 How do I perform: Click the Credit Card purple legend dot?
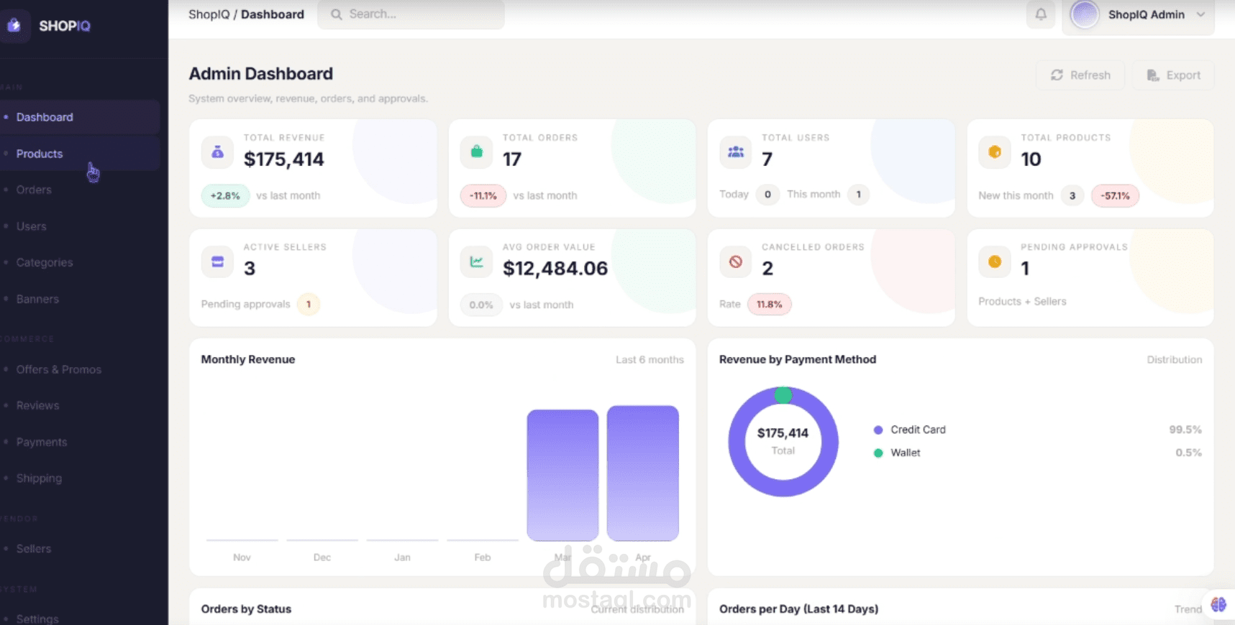pos(878,430)
